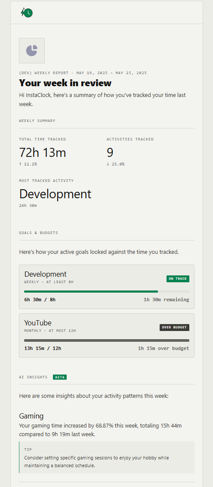Click the '13h 15m / 12h' progress text
This screenshot has width=213, height=487.
[x=43, y=348]
